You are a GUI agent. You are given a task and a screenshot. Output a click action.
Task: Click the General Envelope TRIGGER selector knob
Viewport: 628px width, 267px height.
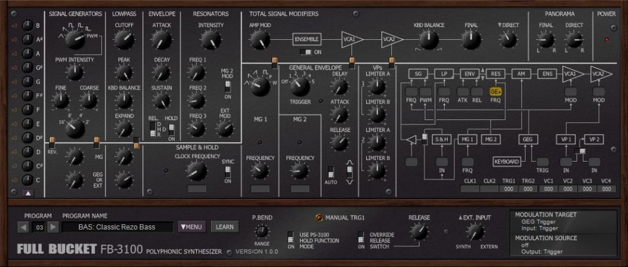pos(300,87)
